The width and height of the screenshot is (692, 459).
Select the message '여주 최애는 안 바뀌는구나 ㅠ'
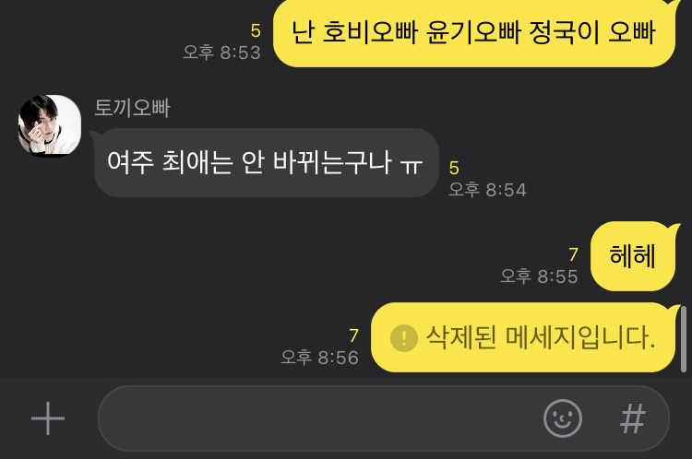click(266, 162)
